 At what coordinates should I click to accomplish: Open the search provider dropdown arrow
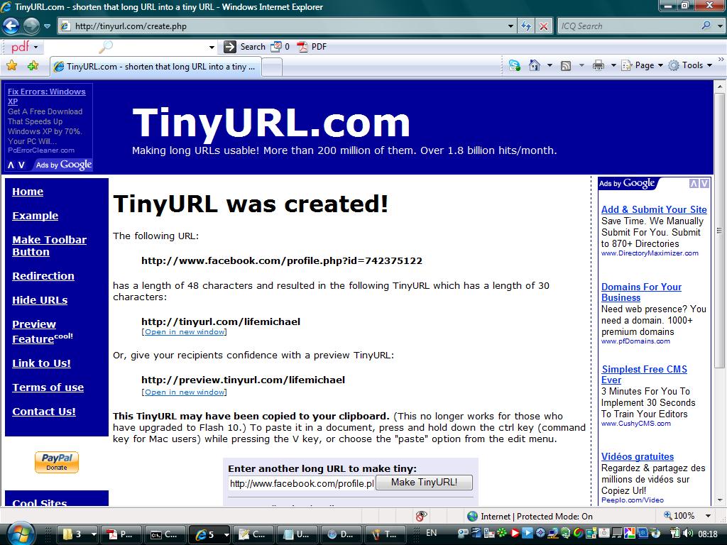tap(720, 26)
